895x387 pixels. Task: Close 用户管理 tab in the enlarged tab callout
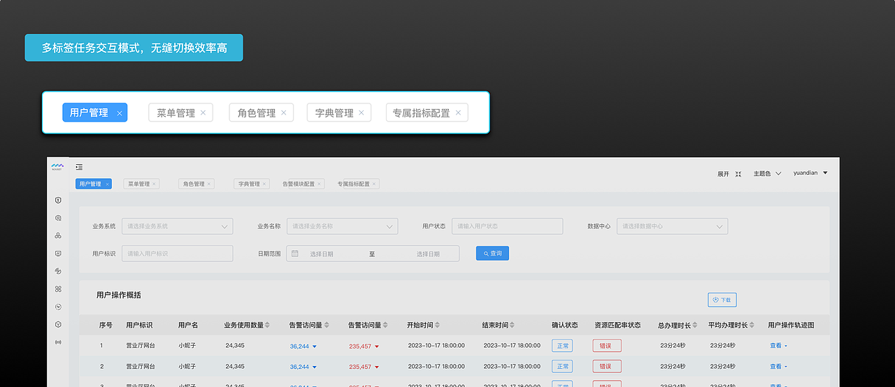(x=120, y=113)
